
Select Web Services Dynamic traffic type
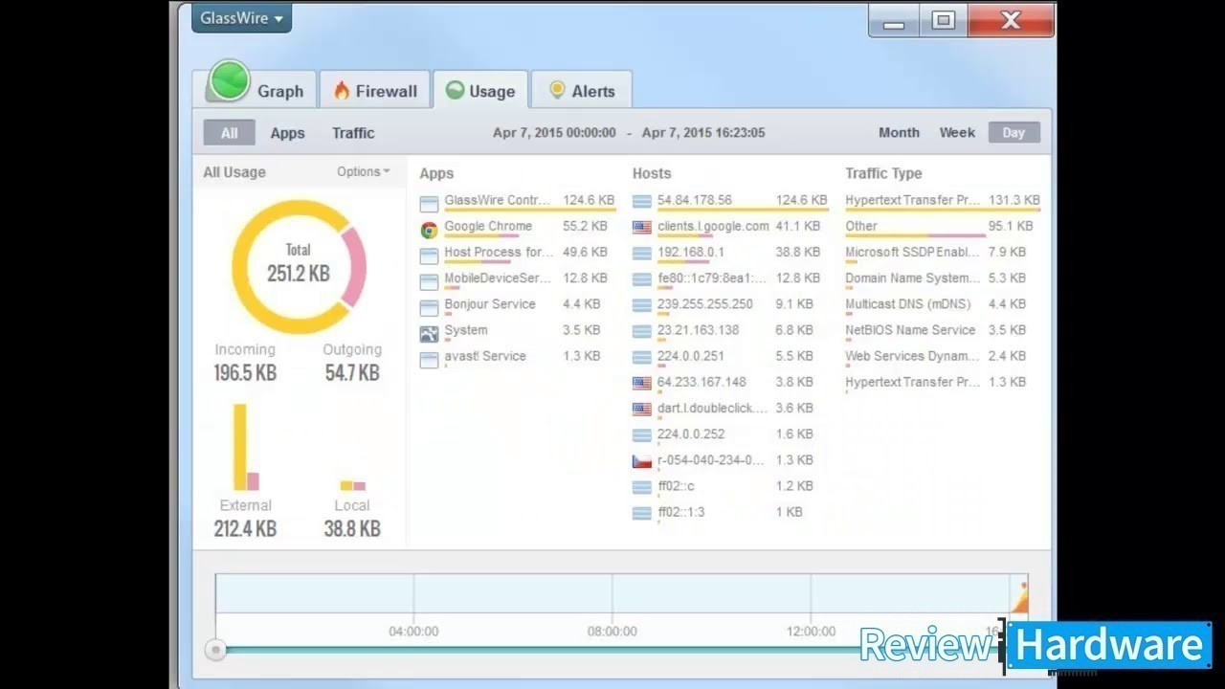(912, 355)
